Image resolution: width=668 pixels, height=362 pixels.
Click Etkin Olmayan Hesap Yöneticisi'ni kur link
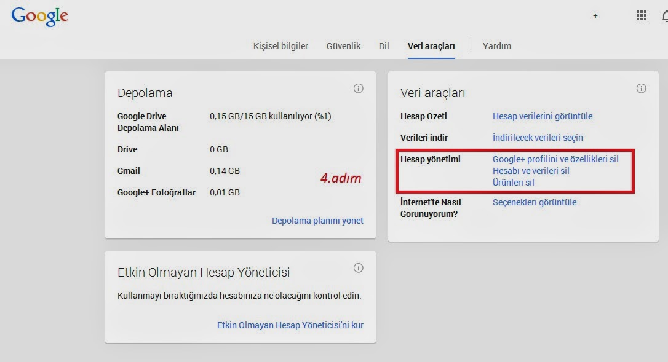[290, 325]
